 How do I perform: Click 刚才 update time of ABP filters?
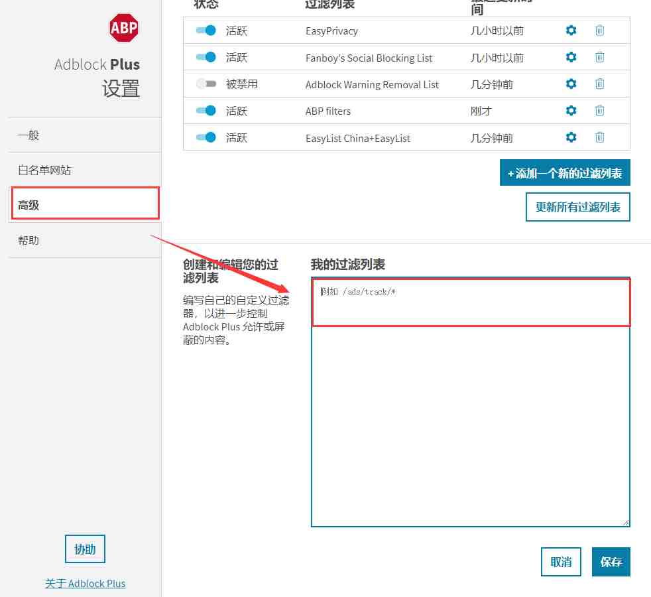coord(481,111)
